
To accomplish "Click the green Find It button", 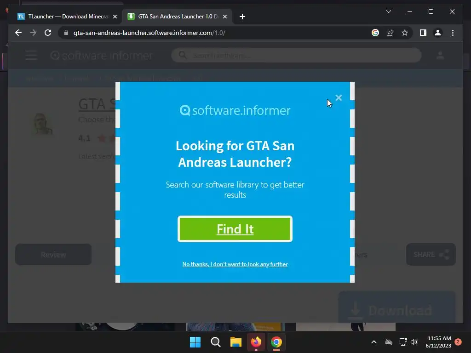I will click(235, 229).
